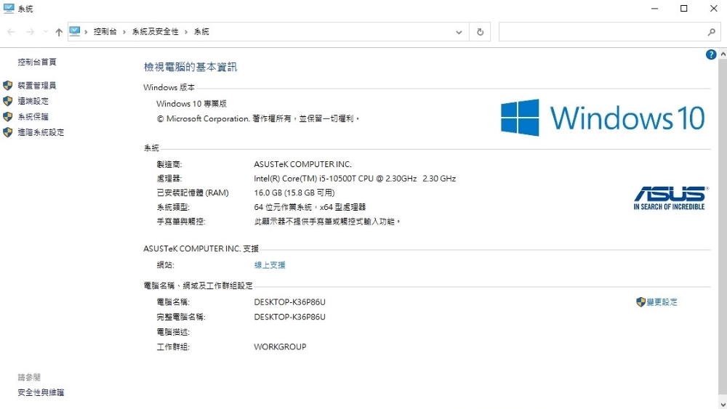Click shield icon beside 遠端設定
The image size is (727, 409).
7,101
